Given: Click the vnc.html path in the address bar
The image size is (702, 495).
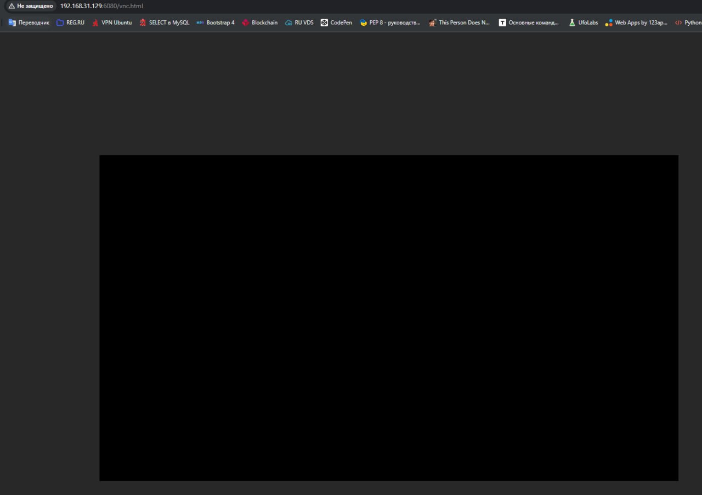Looking at the screenshot, I should tap(131, 6).
